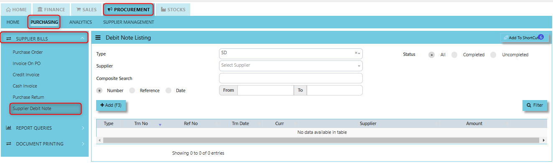The width and height of the screenshot is (553, 163).
Task: Expand the Document Printing section chevron
Action: coord(83,144)
